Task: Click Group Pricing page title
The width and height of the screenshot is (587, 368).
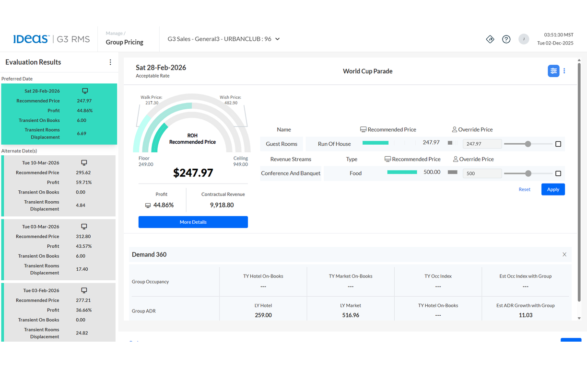Action: pos(125,42)
